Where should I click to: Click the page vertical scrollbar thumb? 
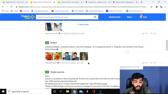(167, 45)
